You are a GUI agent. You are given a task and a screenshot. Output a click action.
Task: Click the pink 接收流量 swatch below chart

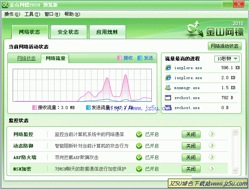coord(35,108)
